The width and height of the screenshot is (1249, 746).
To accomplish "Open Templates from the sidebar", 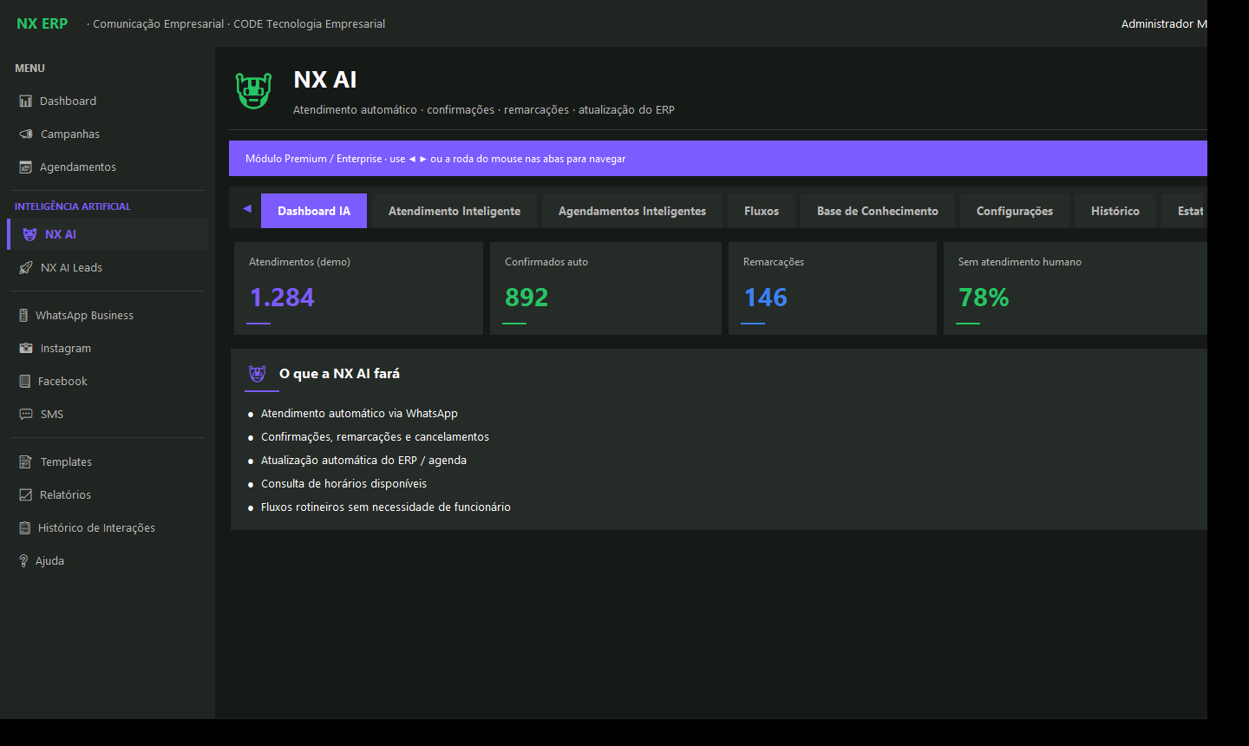I will [108, 462].
